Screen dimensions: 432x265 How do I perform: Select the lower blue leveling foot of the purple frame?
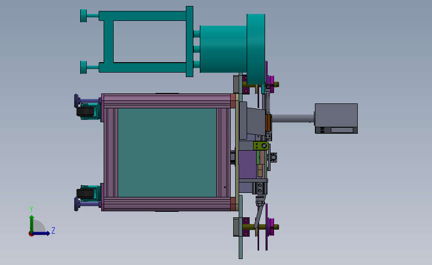coord(77,204)
